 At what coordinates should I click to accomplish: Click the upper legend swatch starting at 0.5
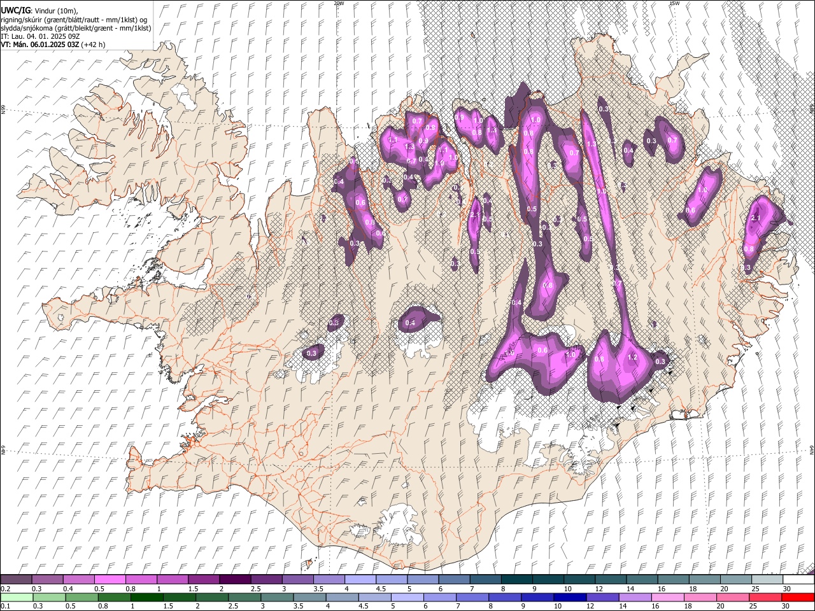click(110, 580)
